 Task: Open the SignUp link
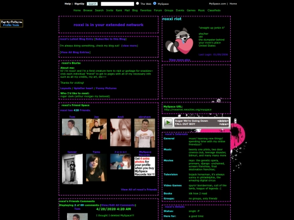click(79, 4)
